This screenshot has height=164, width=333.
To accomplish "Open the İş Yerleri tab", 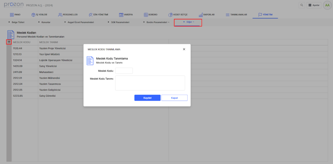I will 39,15.
